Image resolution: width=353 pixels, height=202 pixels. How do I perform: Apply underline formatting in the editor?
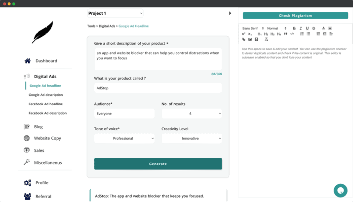tap(307, 28)
